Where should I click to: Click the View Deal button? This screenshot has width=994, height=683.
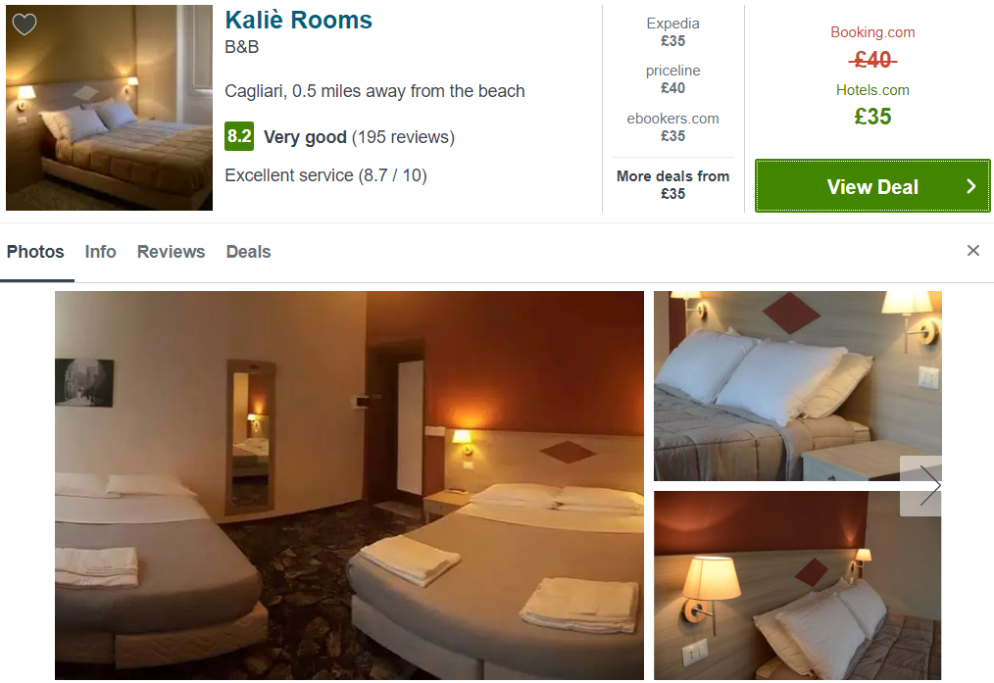pos(872,185)
